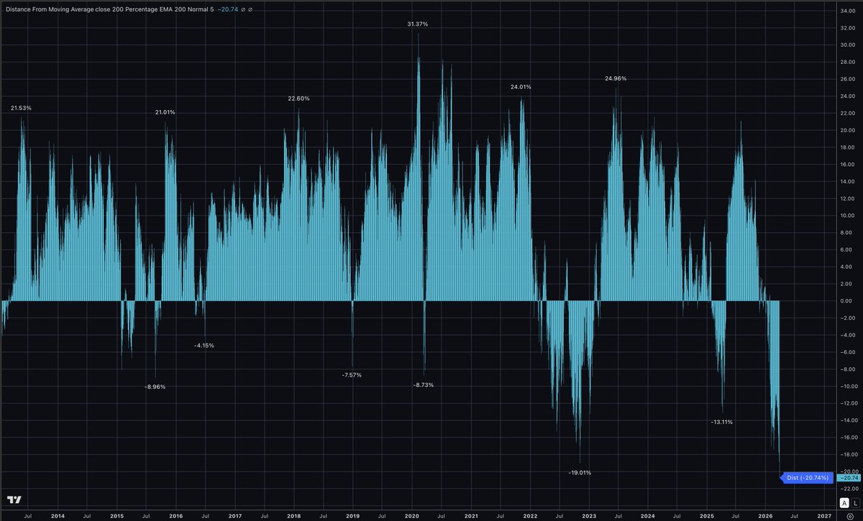Image resolution: width=863 pixels, height=521 pixels.
Task: Toggle auto scale A button
Action: tap(844, 502)
